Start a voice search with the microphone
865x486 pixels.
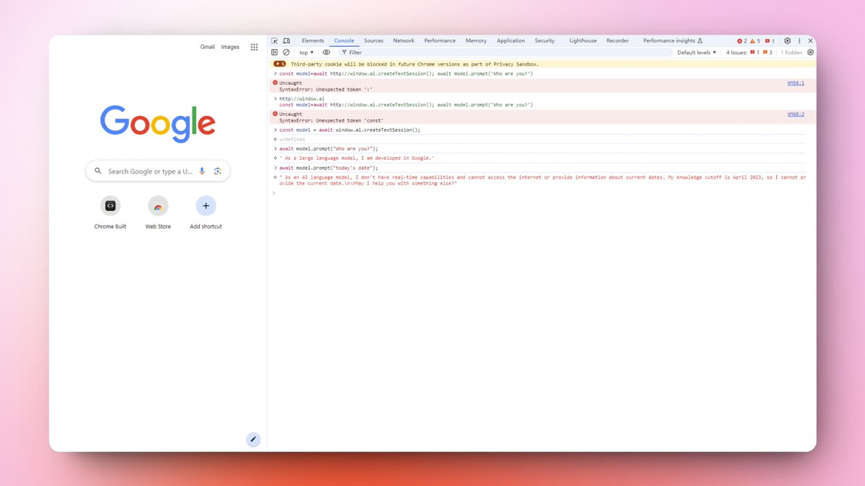[202, 171]
